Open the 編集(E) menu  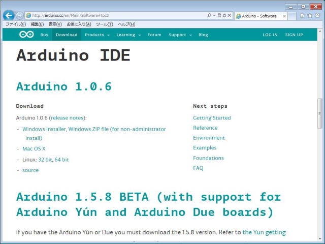[37, 24]
